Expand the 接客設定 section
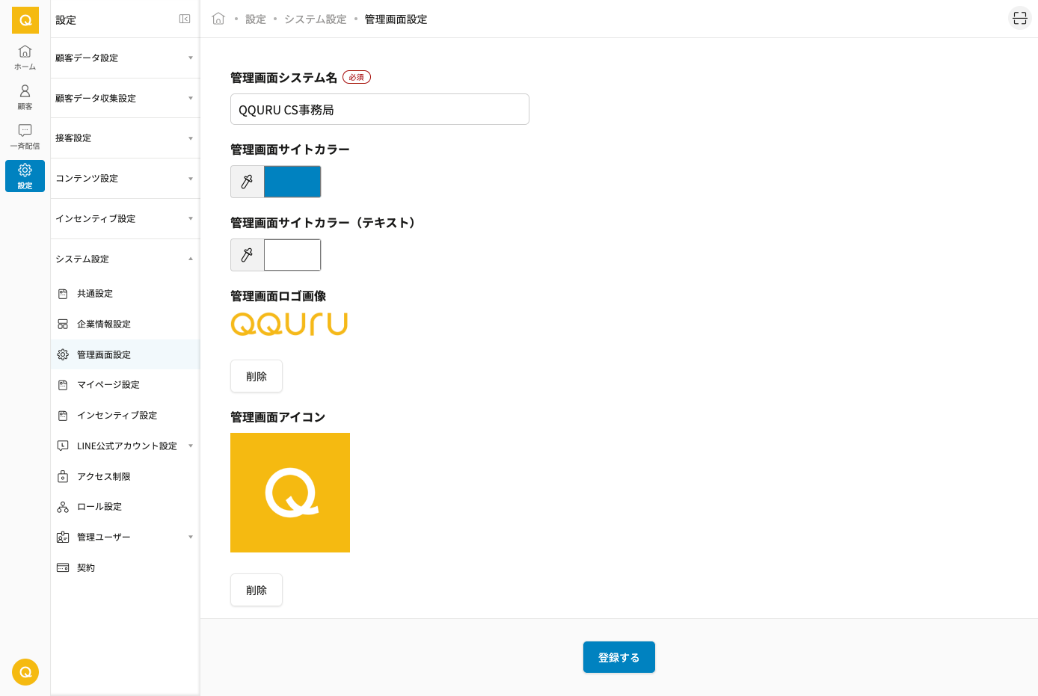The width and height of the screenshot is (1038, 696). point(124,138)
